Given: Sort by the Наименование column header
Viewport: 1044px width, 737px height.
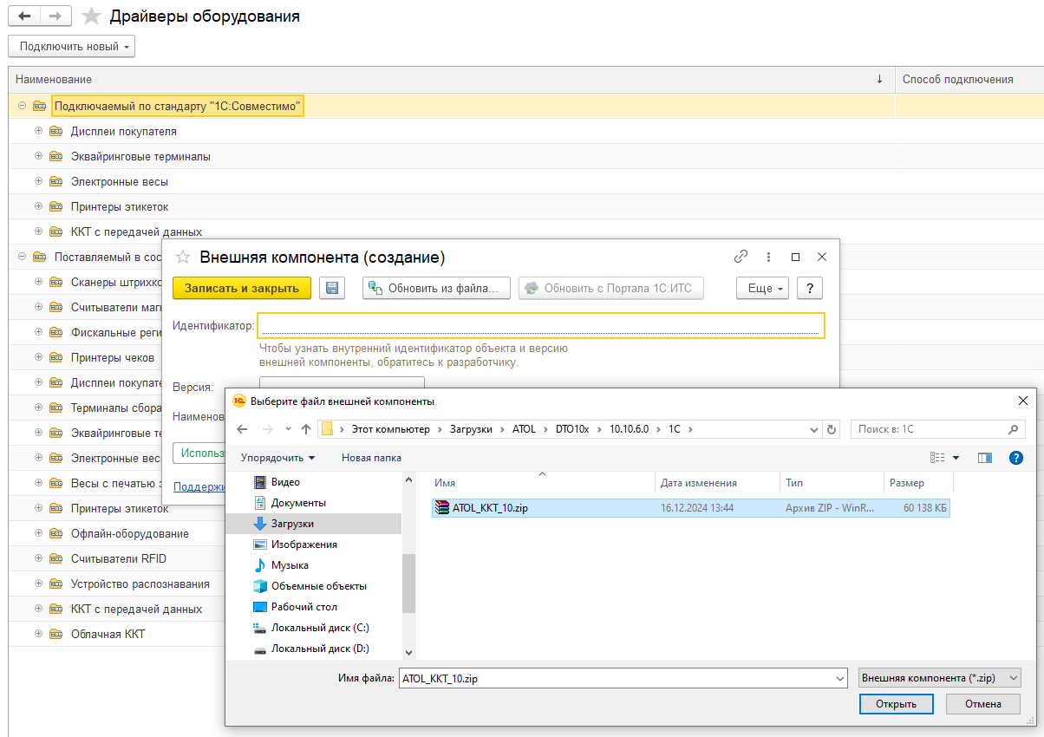Looking at the screenshot, I should pos(451,80).
